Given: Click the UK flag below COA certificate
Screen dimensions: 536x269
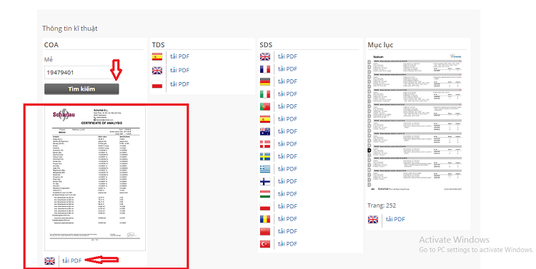Looking at the screenshot, I should click(49, 261).
